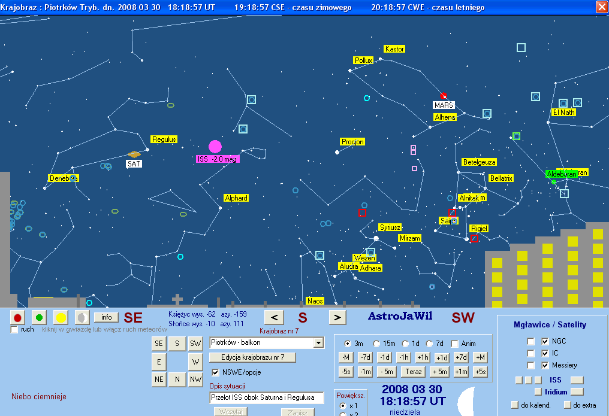Advance seven days with +7d
Image resolution: width=609 pixels, height=416 pixels.
(461, 357)
